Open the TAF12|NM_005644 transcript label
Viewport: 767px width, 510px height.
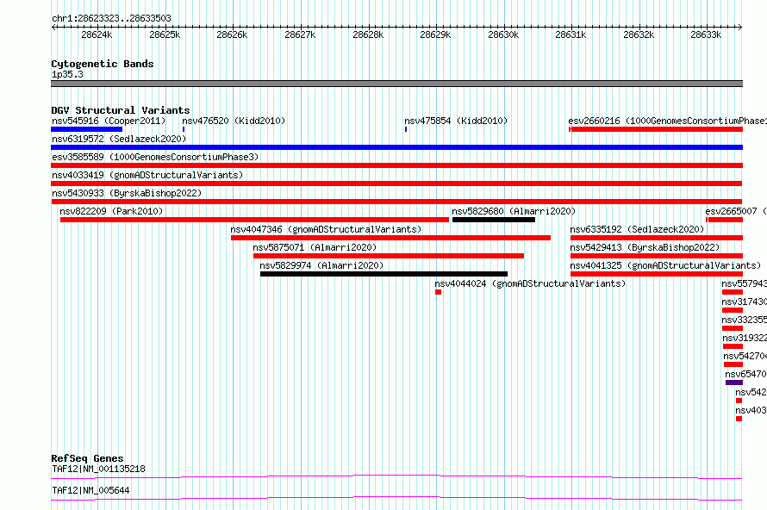[90, 490]
